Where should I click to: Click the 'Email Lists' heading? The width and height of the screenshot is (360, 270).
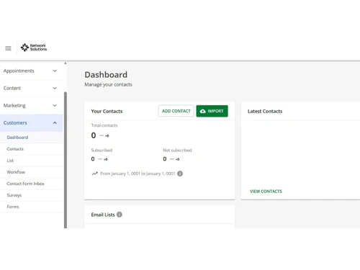[x=103, y=215]
